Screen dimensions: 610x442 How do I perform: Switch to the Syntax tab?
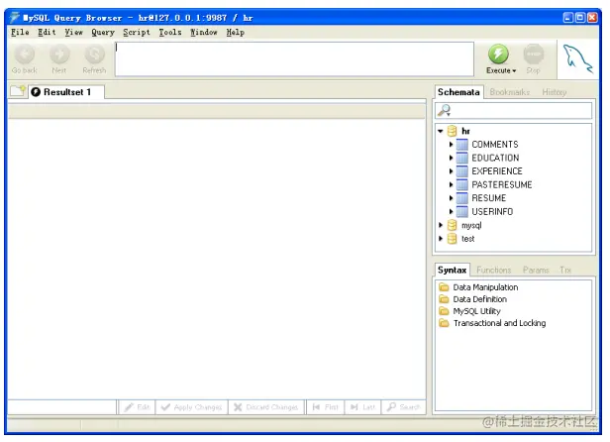452,270
